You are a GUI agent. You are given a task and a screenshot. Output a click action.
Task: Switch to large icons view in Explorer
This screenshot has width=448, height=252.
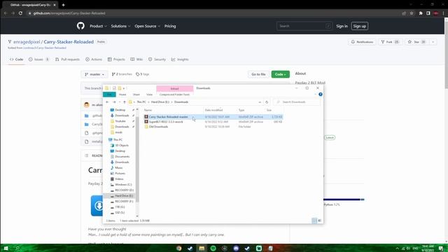coord(319,220)
